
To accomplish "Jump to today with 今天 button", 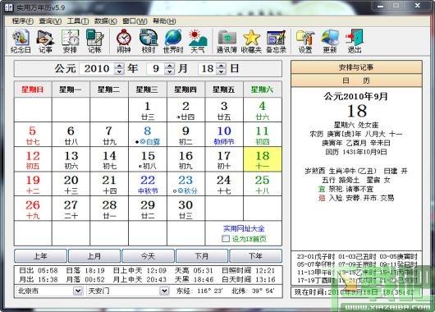I will (148, 256).
